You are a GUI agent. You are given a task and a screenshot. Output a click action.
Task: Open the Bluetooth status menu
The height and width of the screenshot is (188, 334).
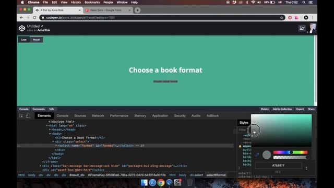tap(247, 2)
